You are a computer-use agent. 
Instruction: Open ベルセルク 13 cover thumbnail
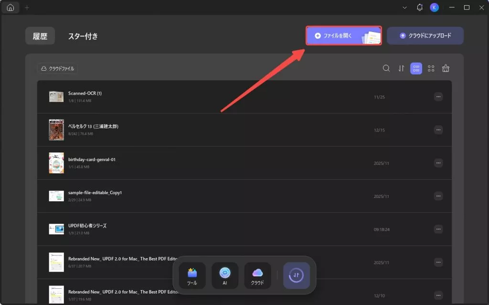coord(56,130)
